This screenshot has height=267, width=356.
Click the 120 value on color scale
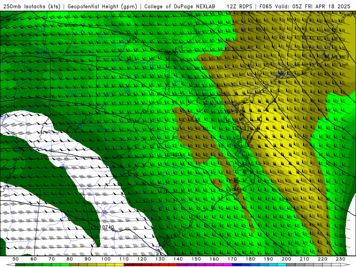pyautogui.click(x=142, y=259)
